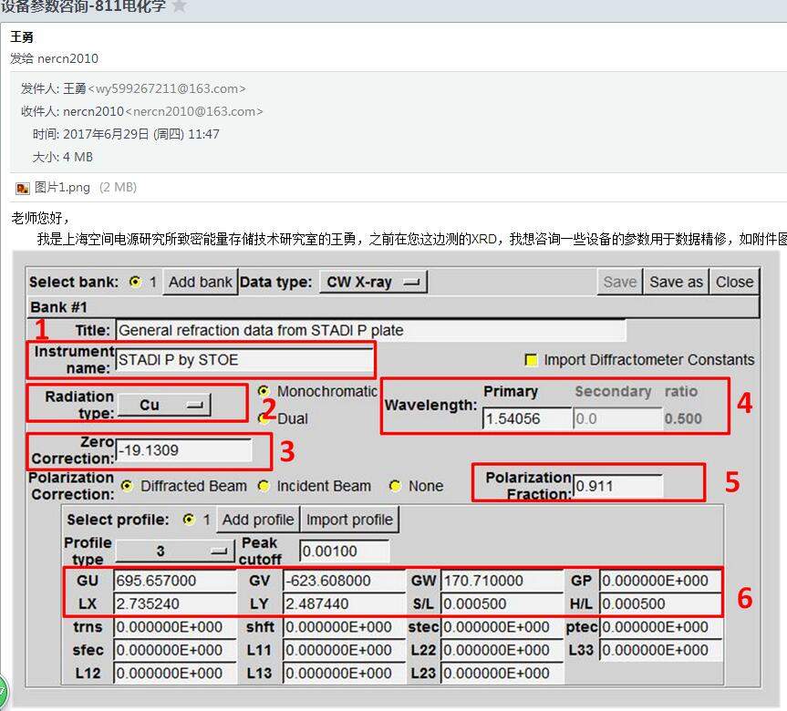Edit the L22 value field
Image resolution: width=787 pixels, height=711 pixels.
pos(502,650)
